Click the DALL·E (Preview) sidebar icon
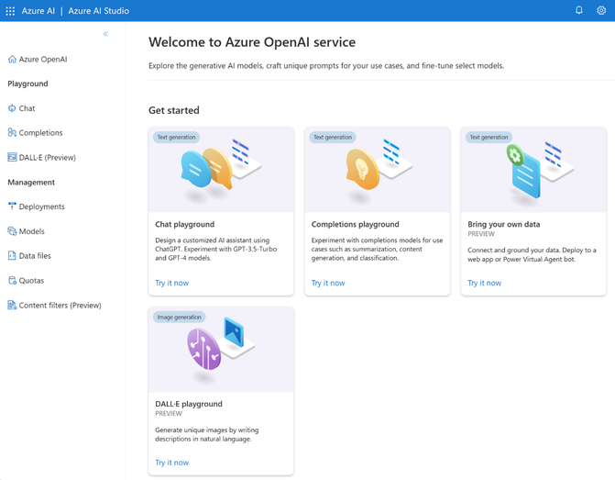Image resolution: width=615 pixels, height=480 pixels. tap(12, 158)
